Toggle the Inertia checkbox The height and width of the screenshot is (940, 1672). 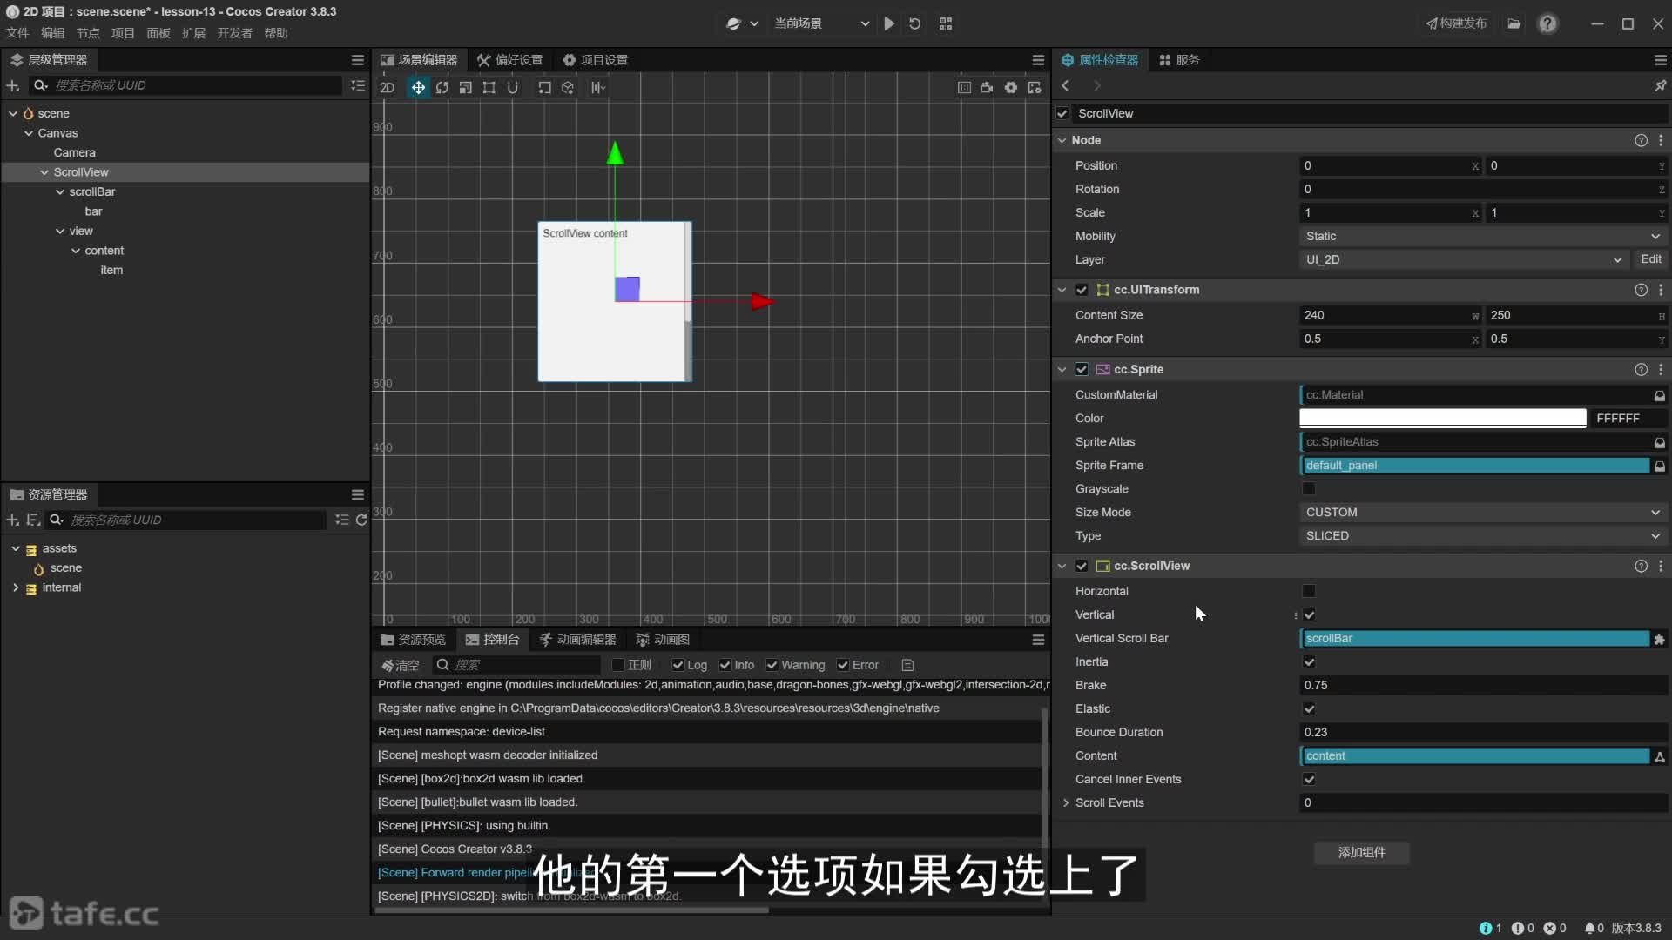click(1309, 661)
